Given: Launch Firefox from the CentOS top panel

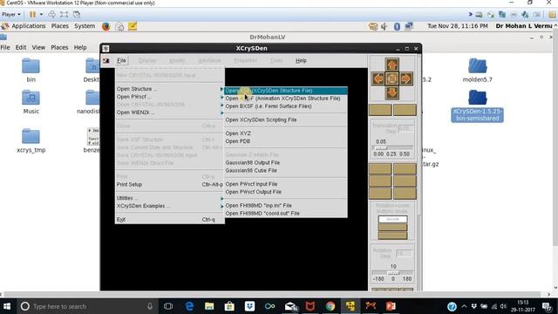Looking at the screenshot, I should (105, 26).
